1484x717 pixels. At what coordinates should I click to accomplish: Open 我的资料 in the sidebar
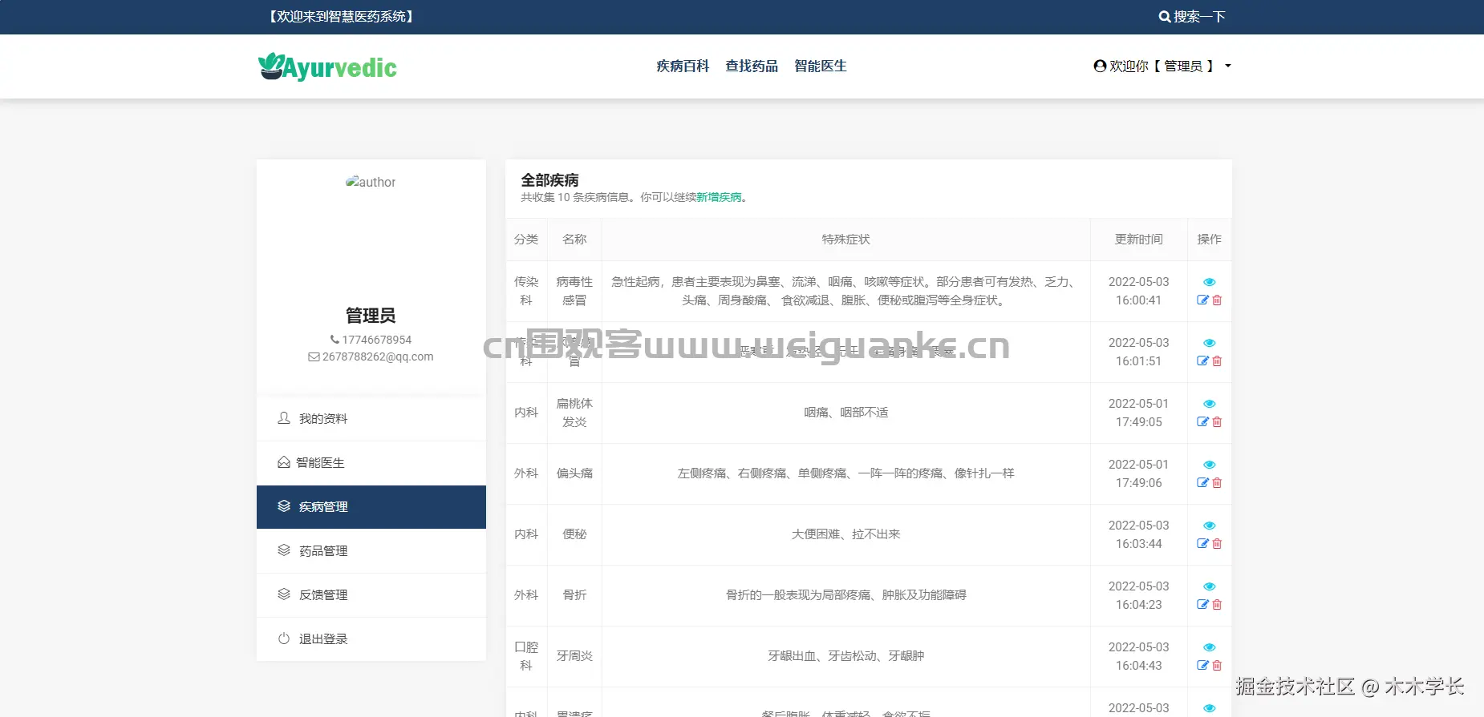click(371, 418)
